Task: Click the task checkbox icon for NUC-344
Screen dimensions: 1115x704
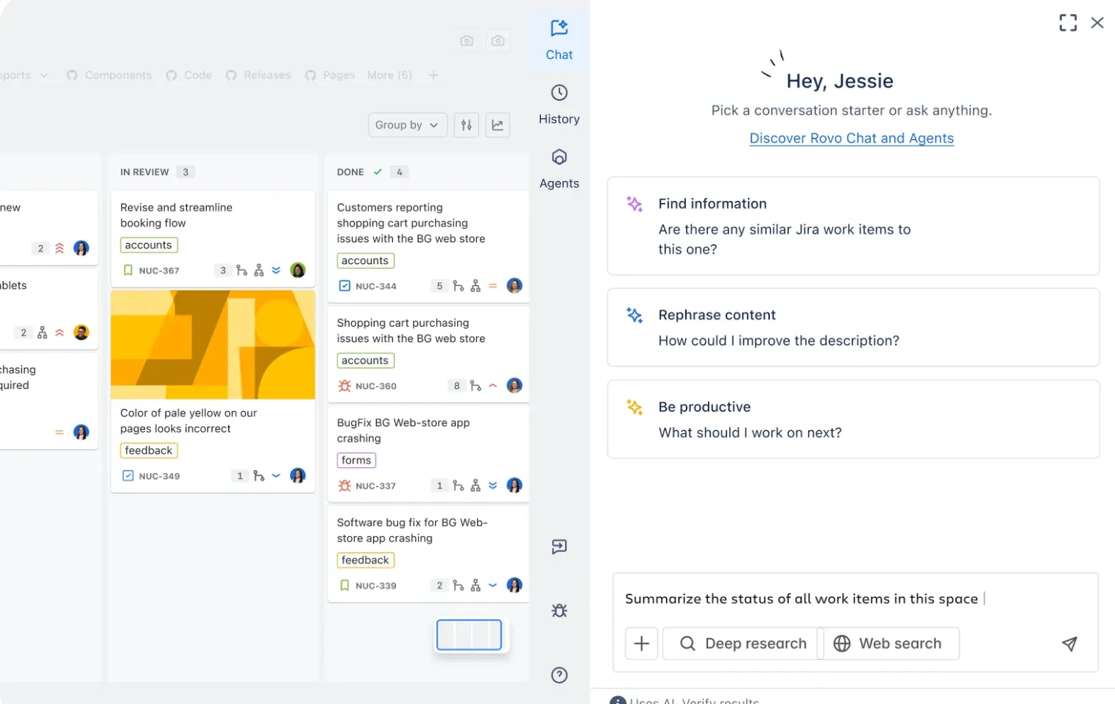Action: [344, 285]
